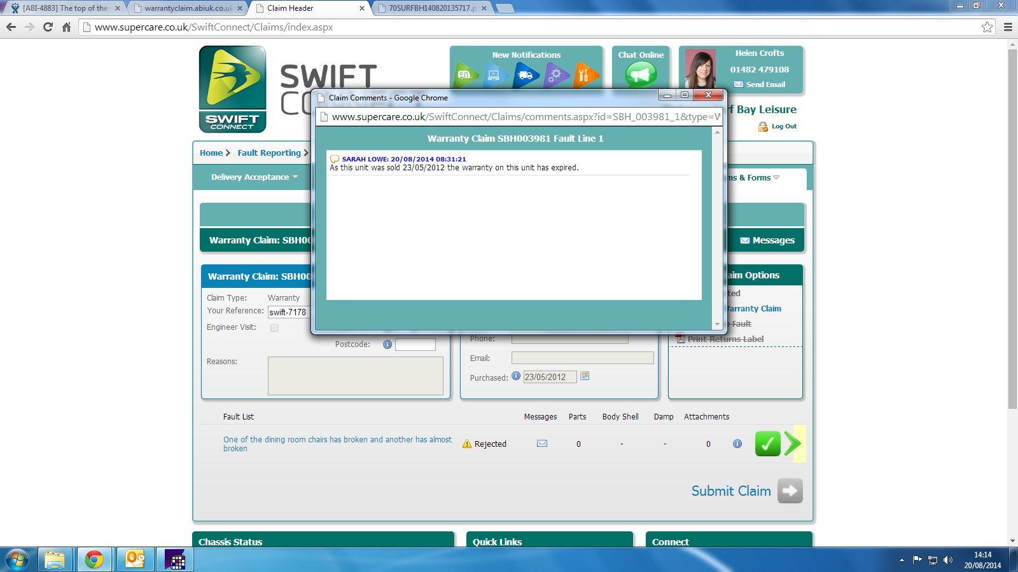Click the browser Forward button
1018x572 pixels.
(x=29, y=27)
